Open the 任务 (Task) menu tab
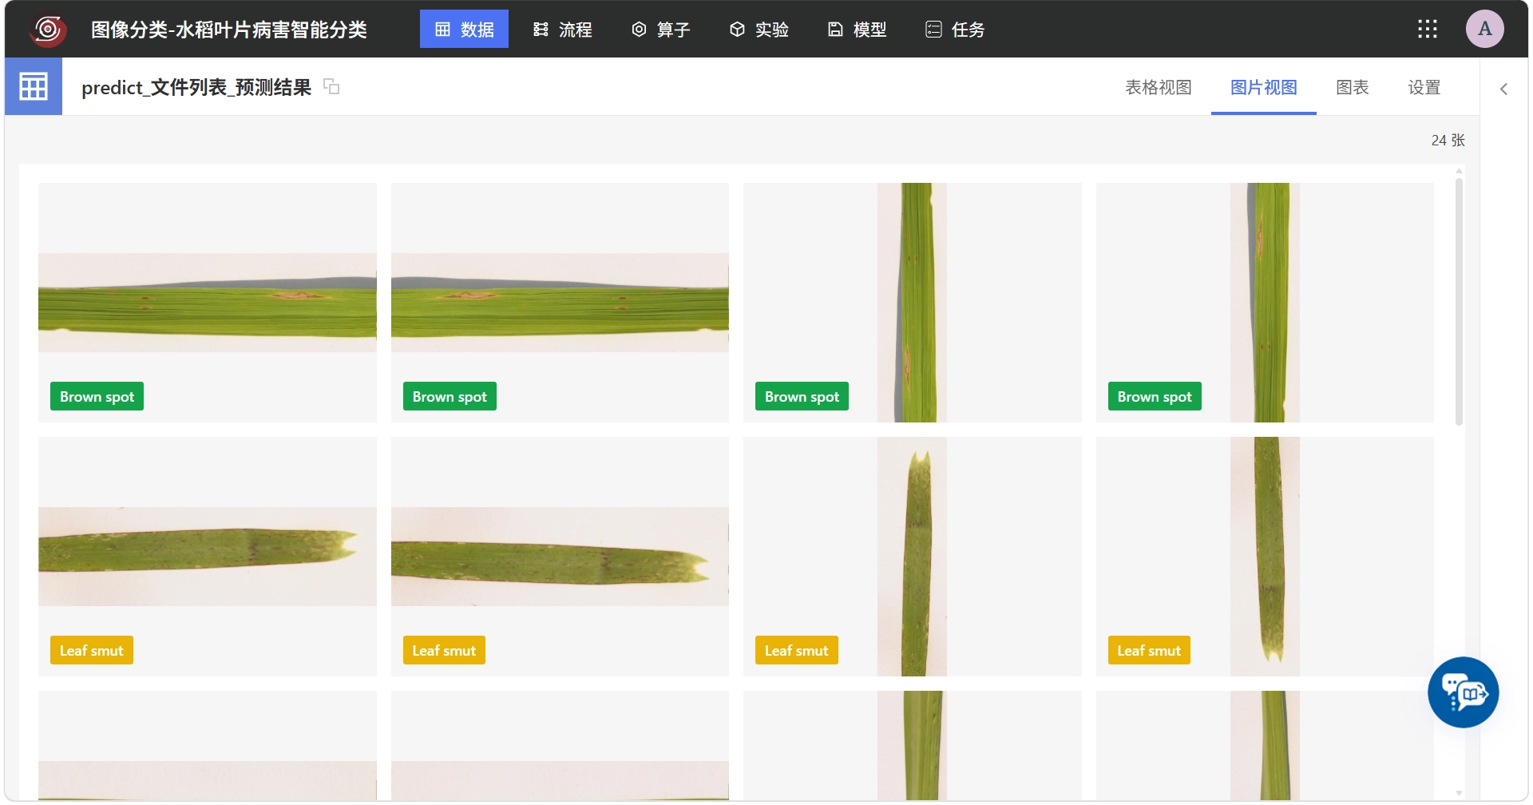 [x=955, y=30]
